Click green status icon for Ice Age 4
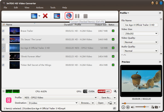 point(113,48)
